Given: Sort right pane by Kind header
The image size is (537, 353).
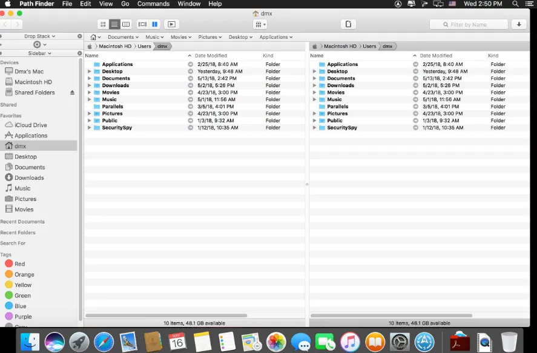Looking at the screenshot, I should coord(493,56).
